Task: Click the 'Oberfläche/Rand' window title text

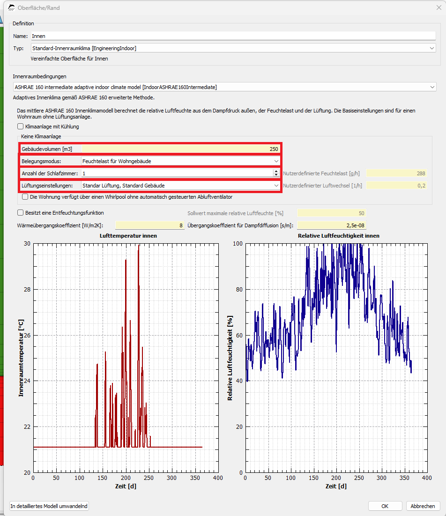Action: (x=39, y=8)
